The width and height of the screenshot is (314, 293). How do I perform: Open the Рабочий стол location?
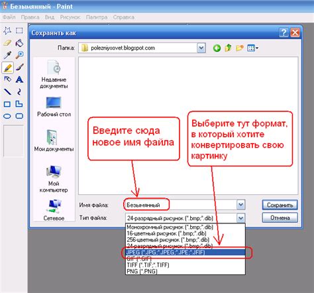coord(54,107)
